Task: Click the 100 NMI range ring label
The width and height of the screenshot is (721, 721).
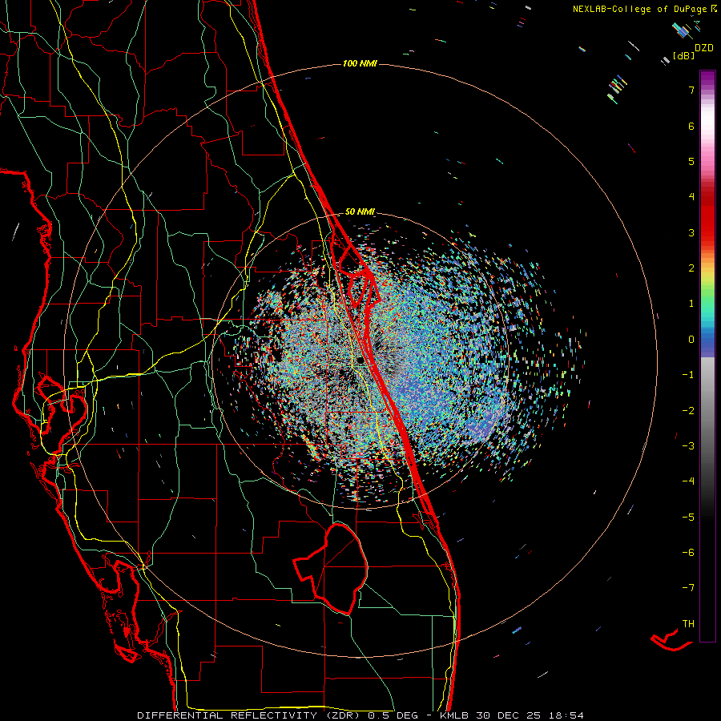Action: [360, 63]
